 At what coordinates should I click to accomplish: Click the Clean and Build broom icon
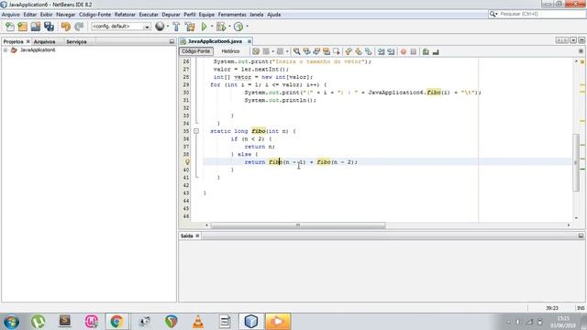pyautogui.click(x=190, y=27)
